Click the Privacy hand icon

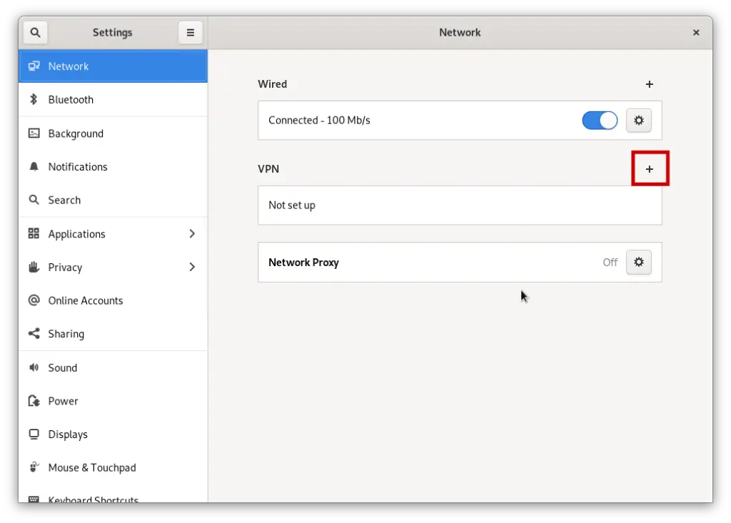point(34,267)
